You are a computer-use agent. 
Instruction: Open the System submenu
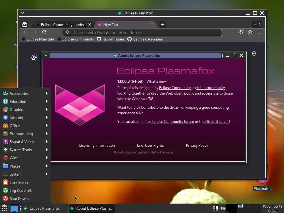pyautogui.click(x=25, y=174)
